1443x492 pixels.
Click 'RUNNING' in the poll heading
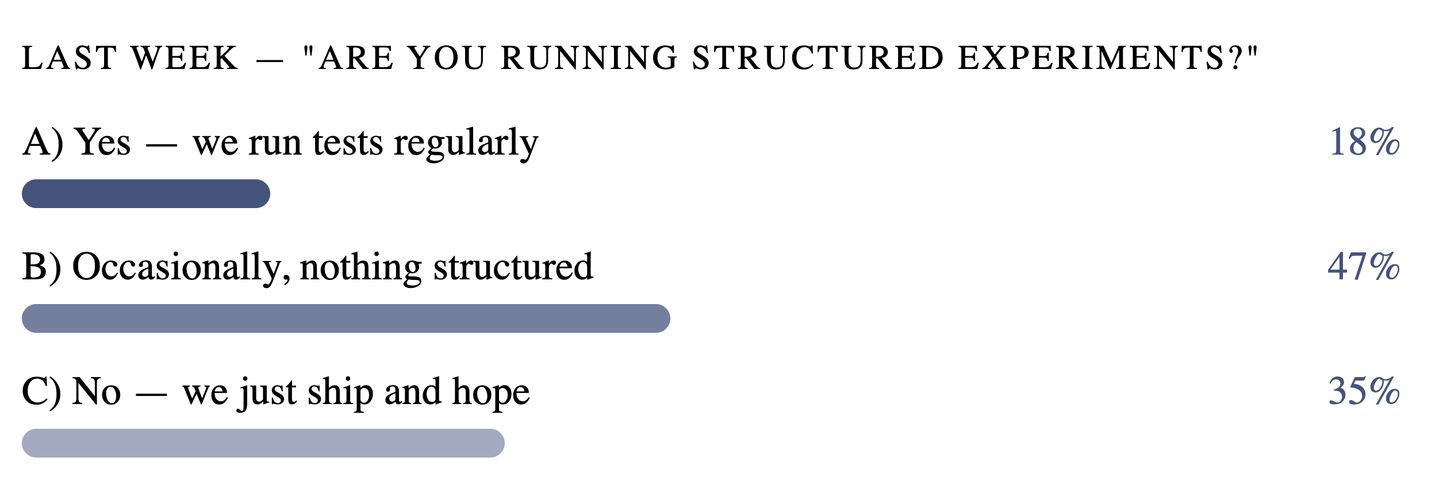point(590,58)
